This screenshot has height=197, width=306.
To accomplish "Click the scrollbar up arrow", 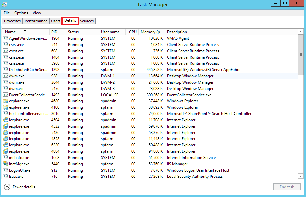I will point(301,32).
